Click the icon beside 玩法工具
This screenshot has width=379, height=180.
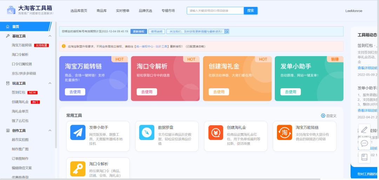click(x=7, y=83)
